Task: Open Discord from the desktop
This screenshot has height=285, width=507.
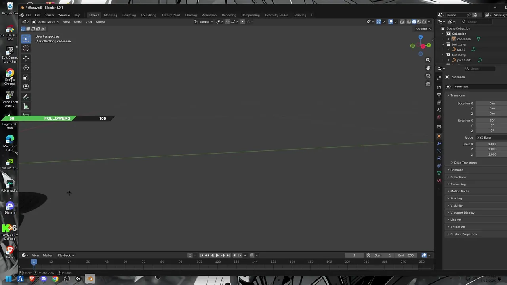Action: pyautogui.click(x=10, y=208)
